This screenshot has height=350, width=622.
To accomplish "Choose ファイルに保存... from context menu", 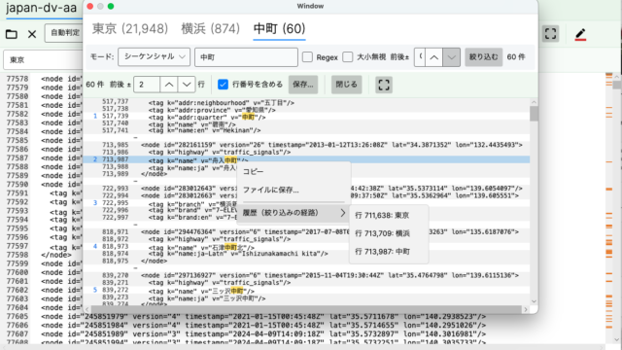I will 294,191.
